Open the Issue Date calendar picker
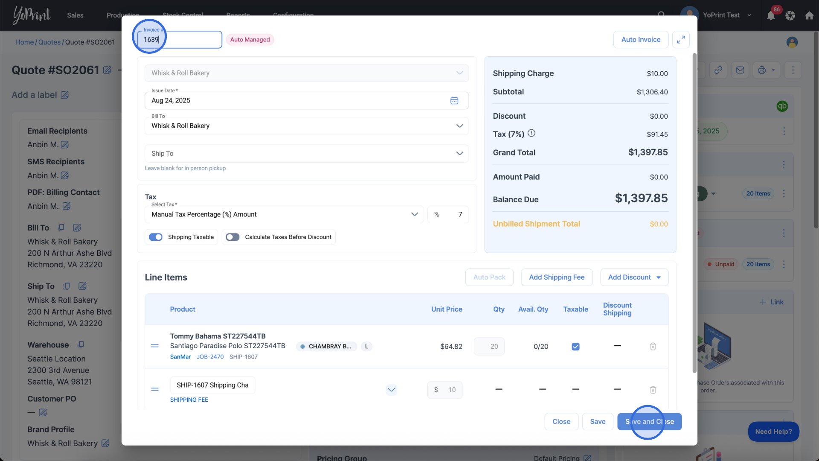The image size is (819, 461). click(454, 101)
